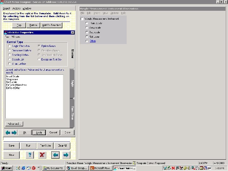228x171 pixels.
Task: Open the Help menu in template window
Action: point(123,13)
